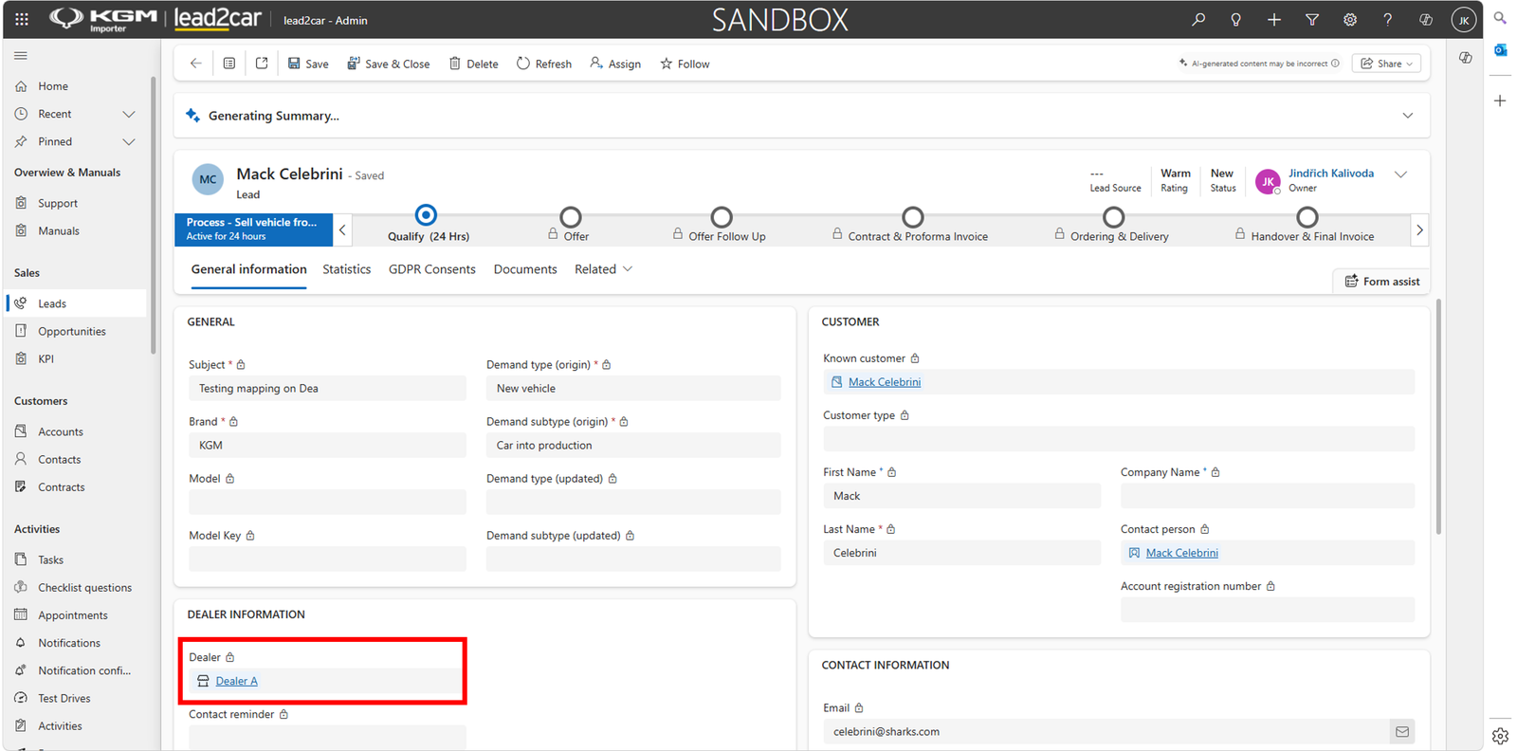This screenshot has width=1517, height=751.
Task: Expand the header details chevron near Owner
Action: point(1400,174)
